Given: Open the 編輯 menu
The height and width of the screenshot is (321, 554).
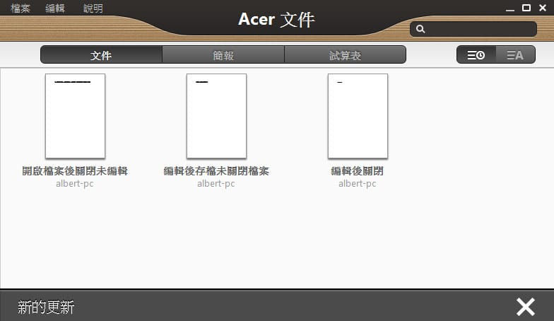Looking at the screenshot, I should pyautogui.click(x=55, y=8).
